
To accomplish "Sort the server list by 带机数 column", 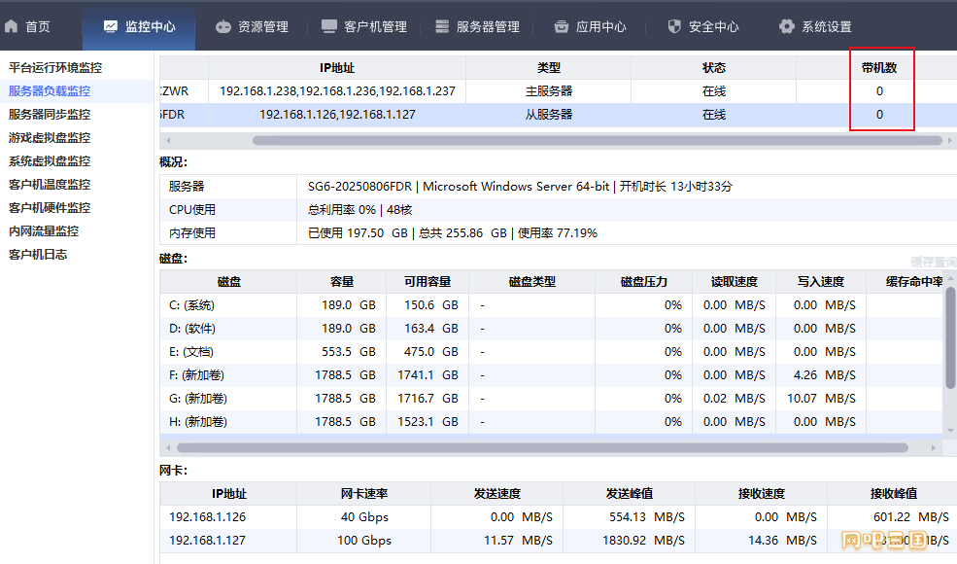I will pos(879,68).
